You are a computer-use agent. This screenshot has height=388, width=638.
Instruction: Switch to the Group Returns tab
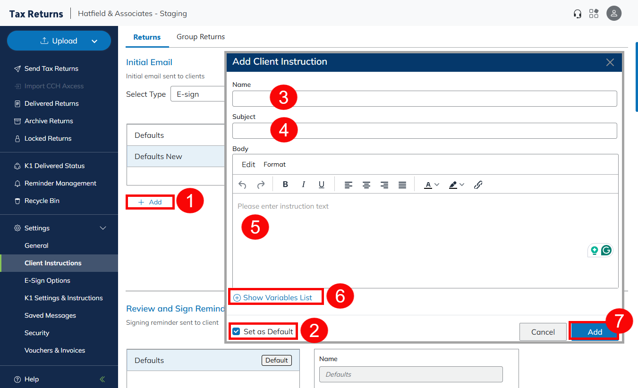(200, 37)
